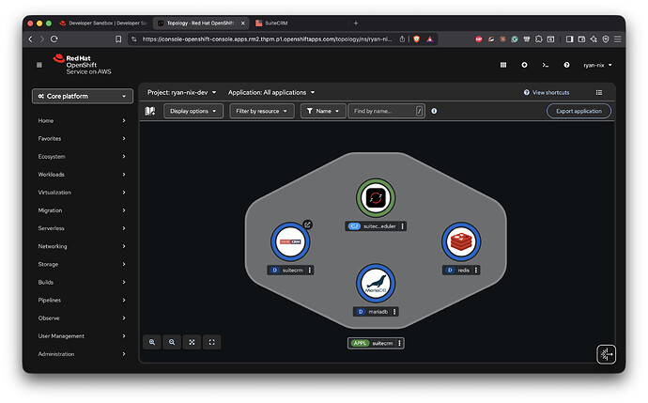This screenshot has height=403, width=648.
Task: Expand the Serverless navigation section
Action: tap(82, 228)
